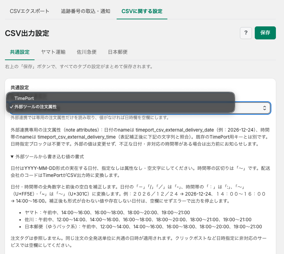This screenshot has height=254, width=284.
Task: Click text timeport_csv_external_delivery_date
Action: pyautogui.click(x=175, y=130)
